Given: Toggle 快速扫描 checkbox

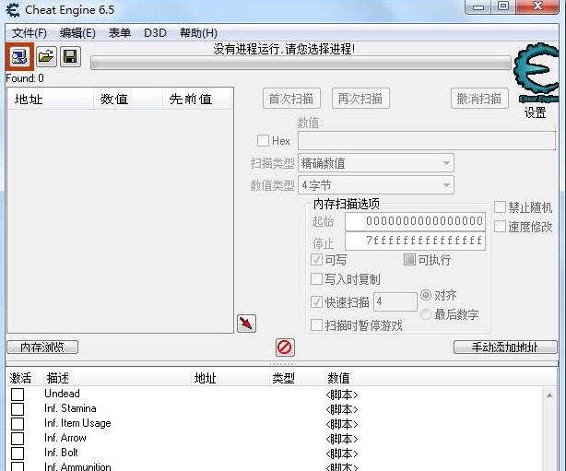Looking at the screenshot, I should [x=316, y=301].
